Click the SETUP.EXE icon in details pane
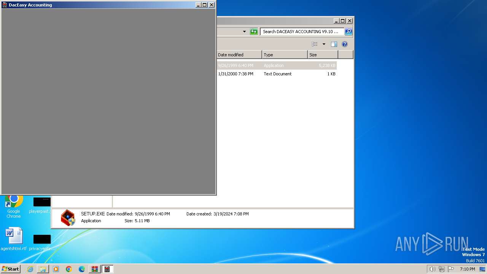The image size is (487, 274). tap(68, 218)
